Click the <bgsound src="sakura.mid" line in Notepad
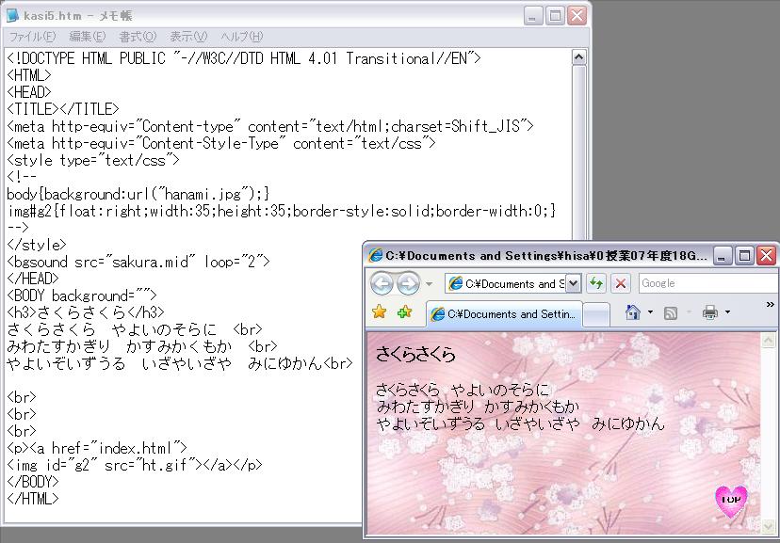 click(x=138, y=262)
